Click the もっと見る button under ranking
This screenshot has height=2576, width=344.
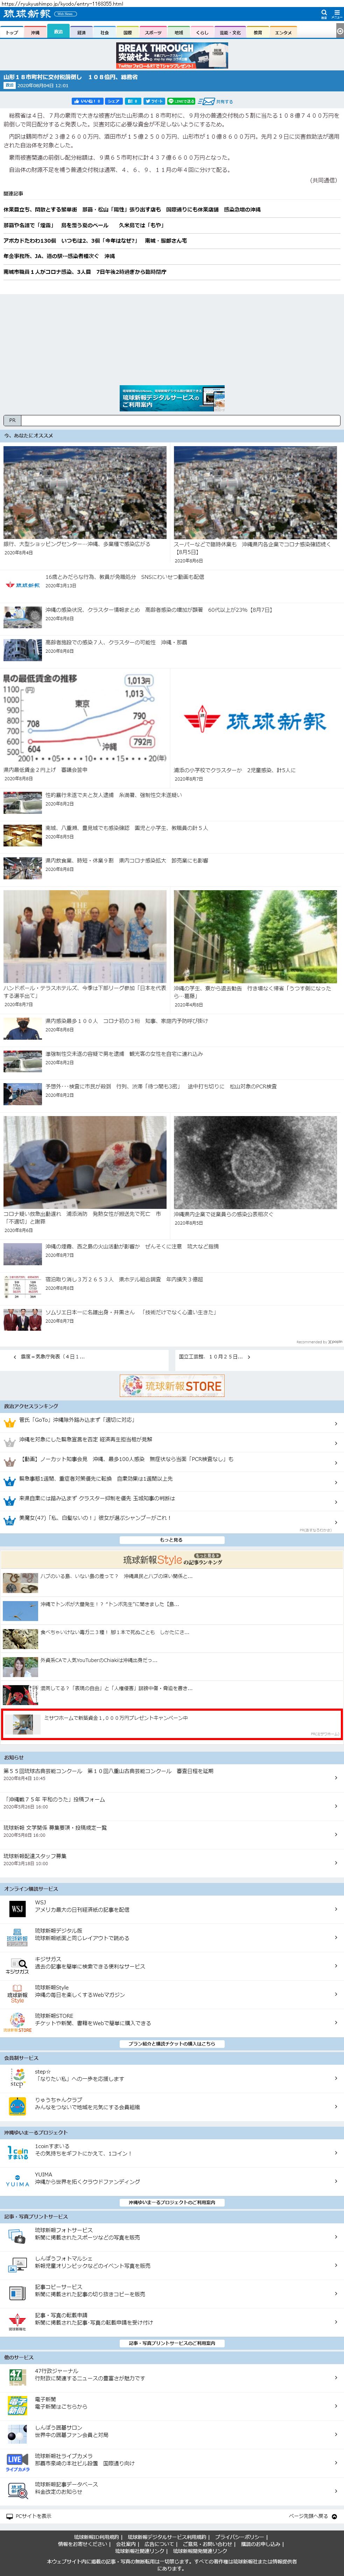pos(172,1539)
